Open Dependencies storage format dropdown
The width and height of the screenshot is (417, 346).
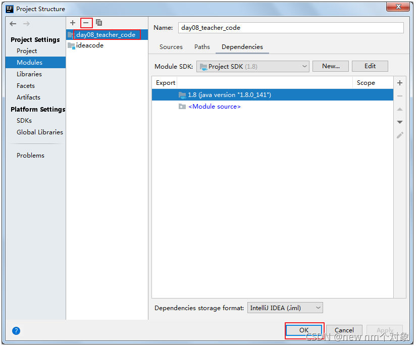(x=285, y=308)
